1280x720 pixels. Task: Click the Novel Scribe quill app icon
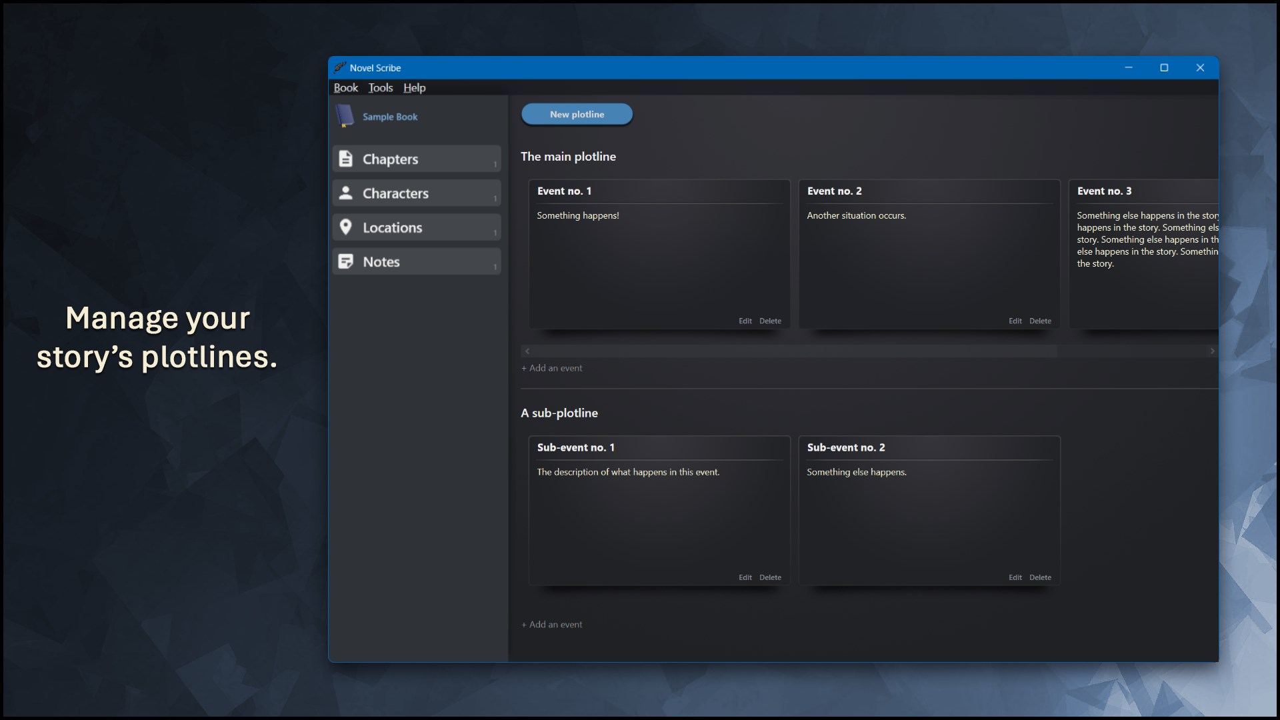click(x=340, y=67)
